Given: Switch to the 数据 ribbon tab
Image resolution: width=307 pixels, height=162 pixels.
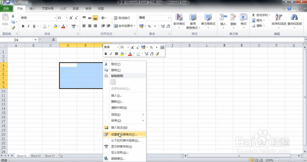Looking at the screenshot, I should 76,9.
